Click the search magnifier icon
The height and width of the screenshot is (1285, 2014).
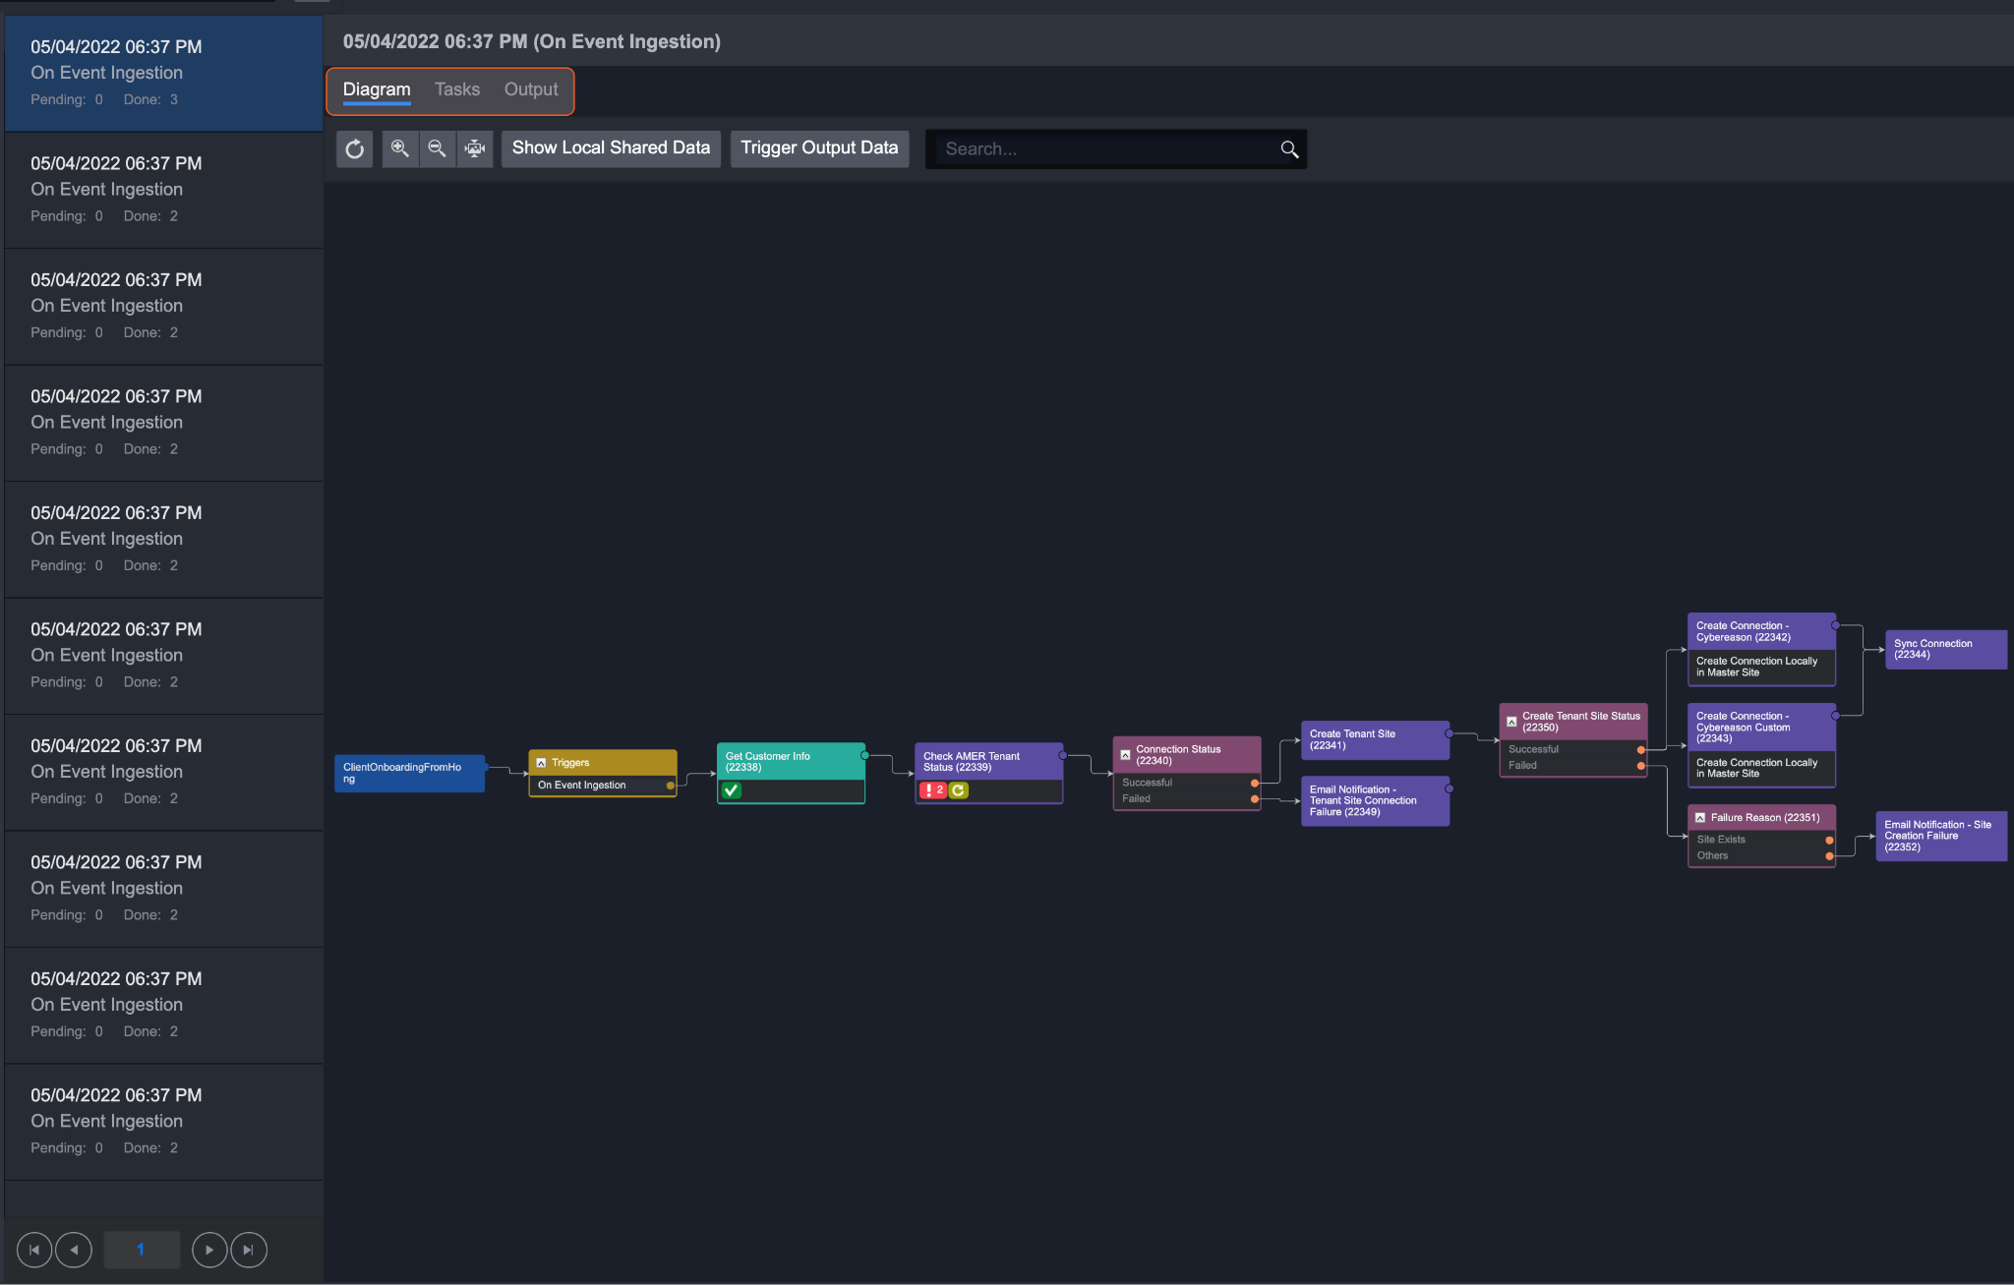click(1289, 149)
